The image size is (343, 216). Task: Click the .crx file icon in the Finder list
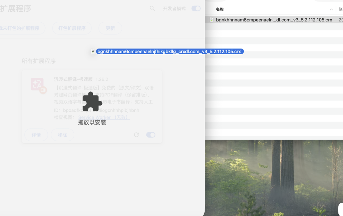pos(211,20)
